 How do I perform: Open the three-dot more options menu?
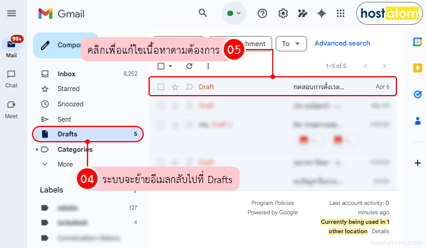point(208,66)
